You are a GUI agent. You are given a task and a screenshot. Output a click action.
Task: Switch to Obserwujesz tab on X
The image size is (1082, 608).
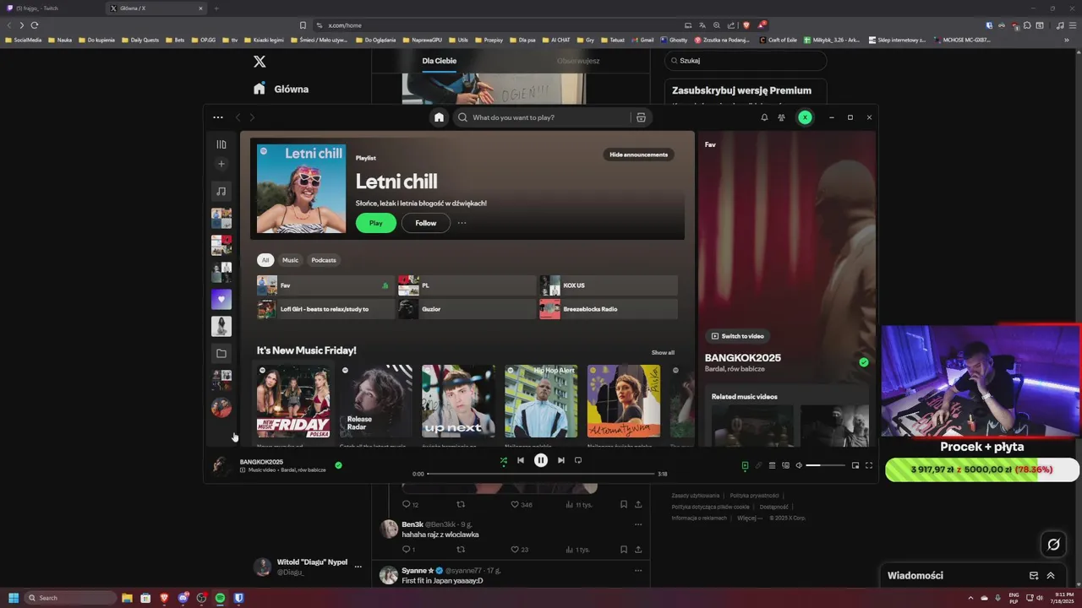tap(578, 61)
